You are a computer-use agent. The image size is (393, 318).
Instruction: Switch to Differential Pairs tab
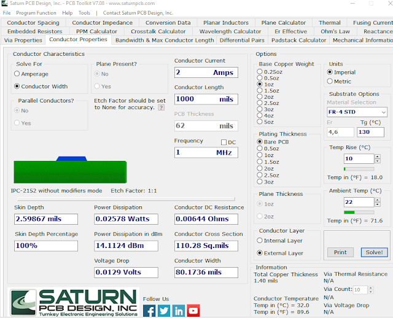242,40
